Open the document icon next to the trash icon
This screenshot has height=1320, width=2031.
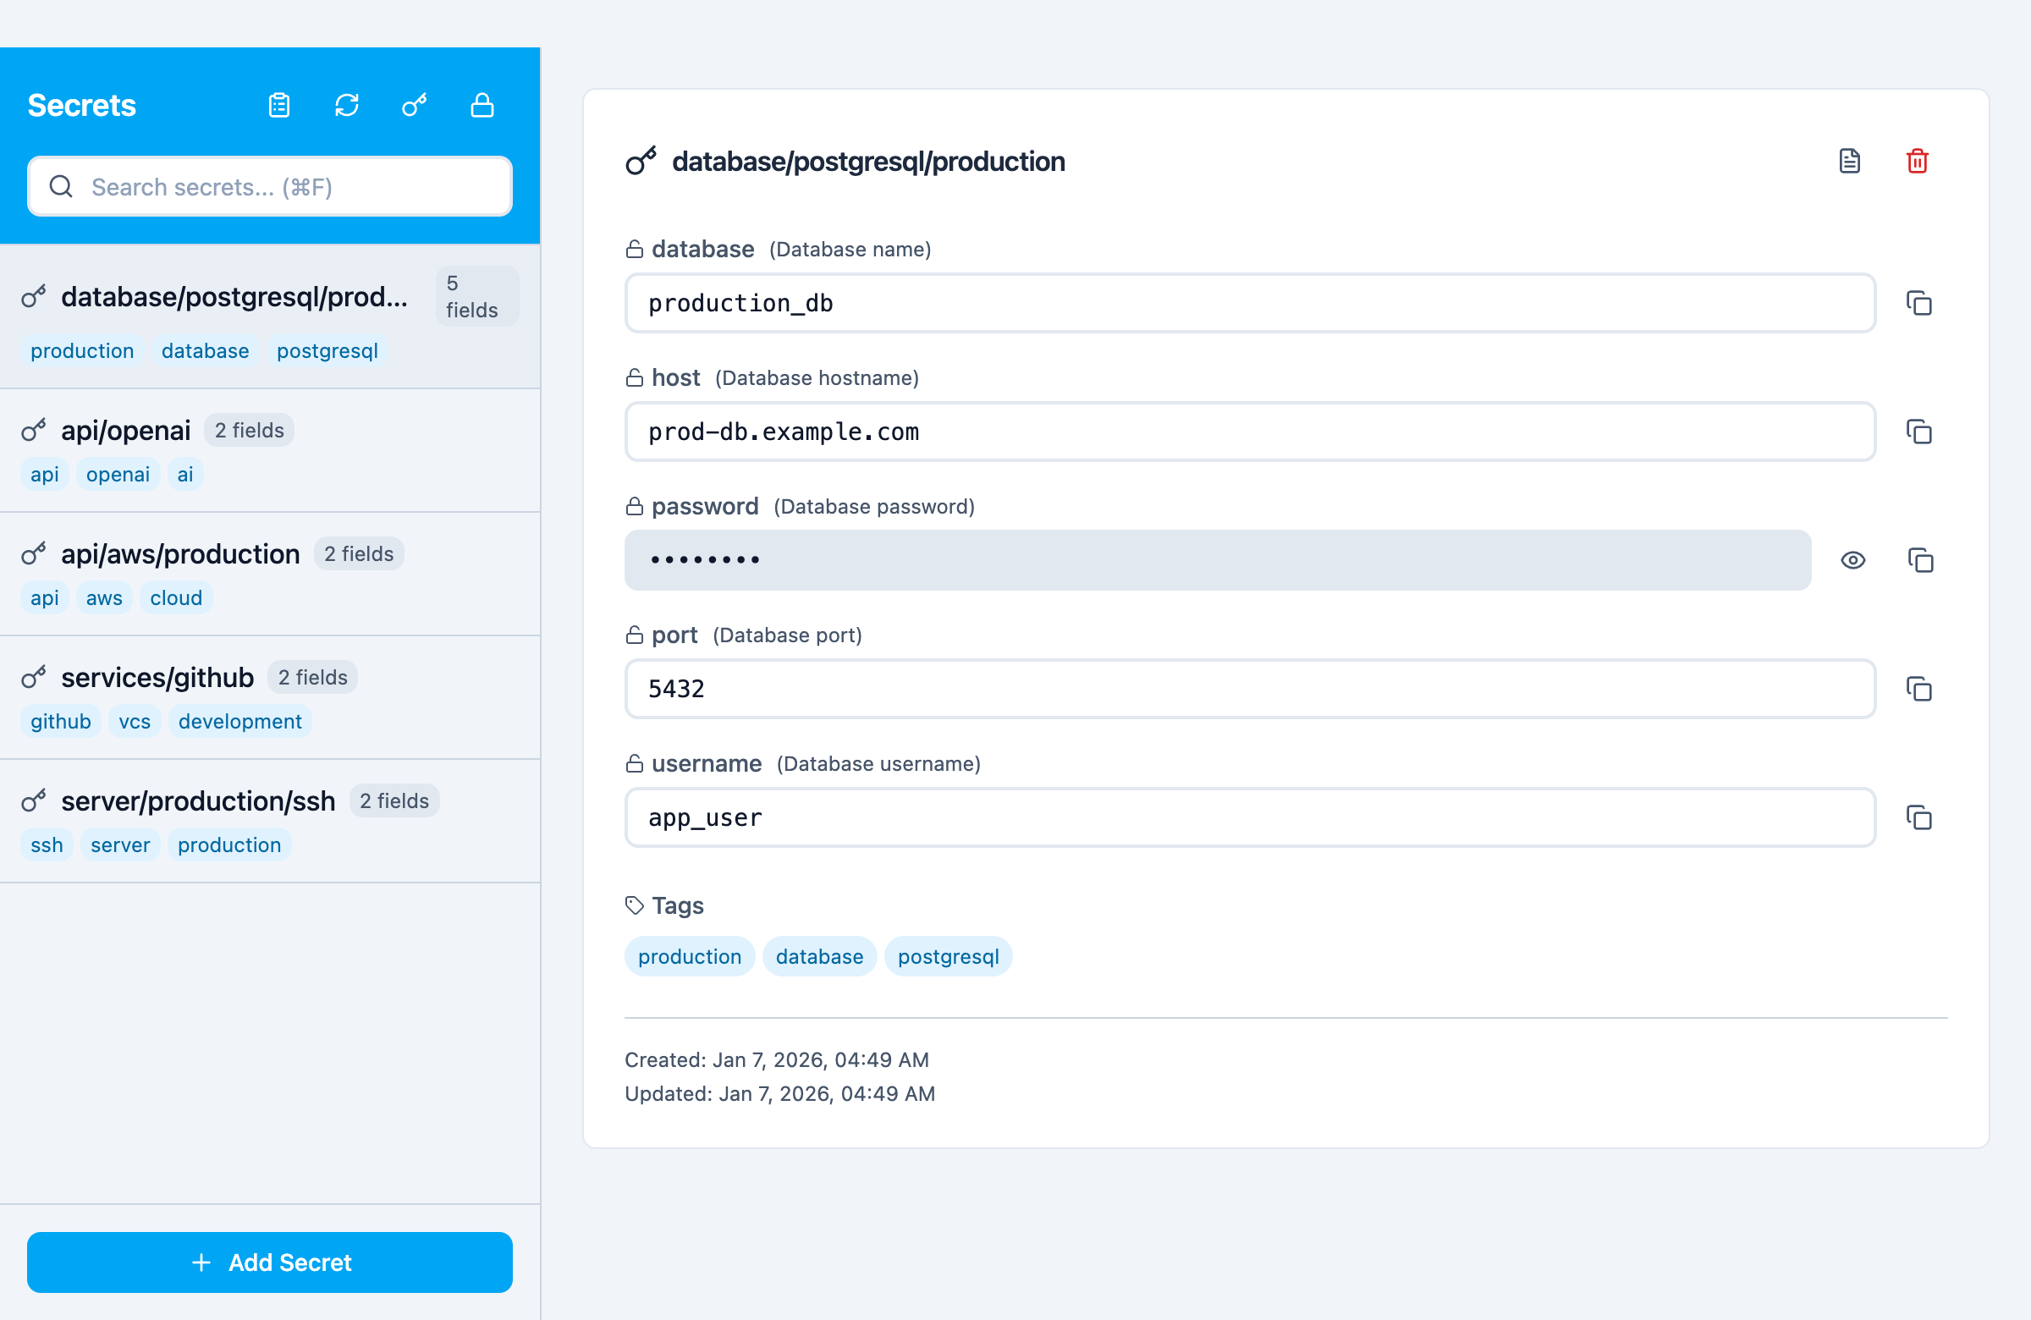1850,161
